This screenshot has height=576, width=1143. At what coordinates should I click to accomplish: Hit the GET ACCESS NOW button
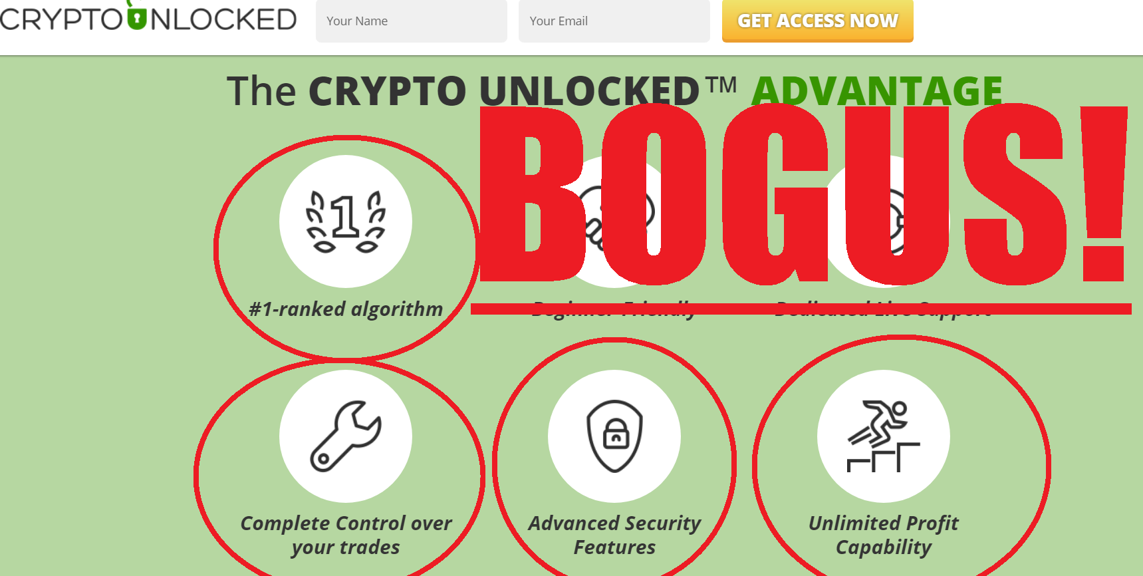[818, 21]
